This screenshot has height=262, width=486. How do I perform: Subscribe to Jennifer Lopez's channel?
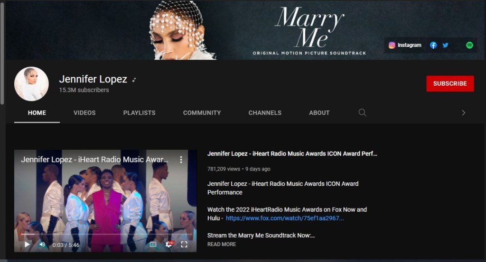coord(449,83)
